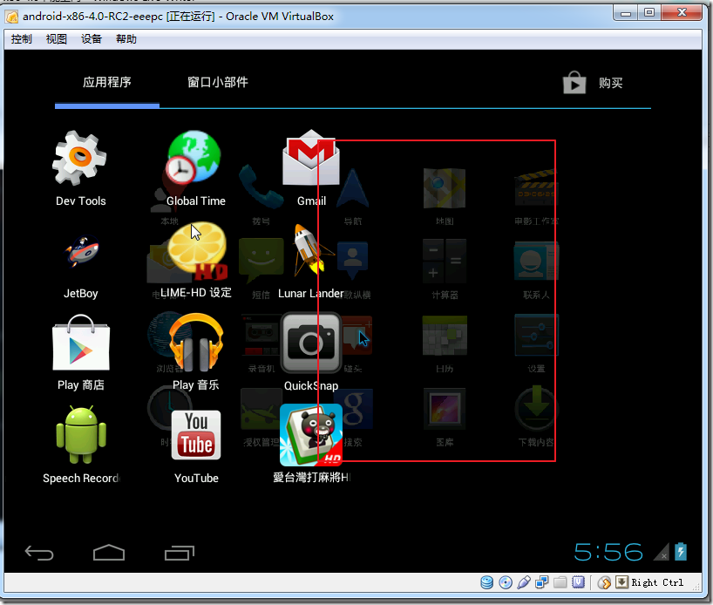713x605 pixels.
Task: Open the Gmail app
Action: tap(311, 158)
